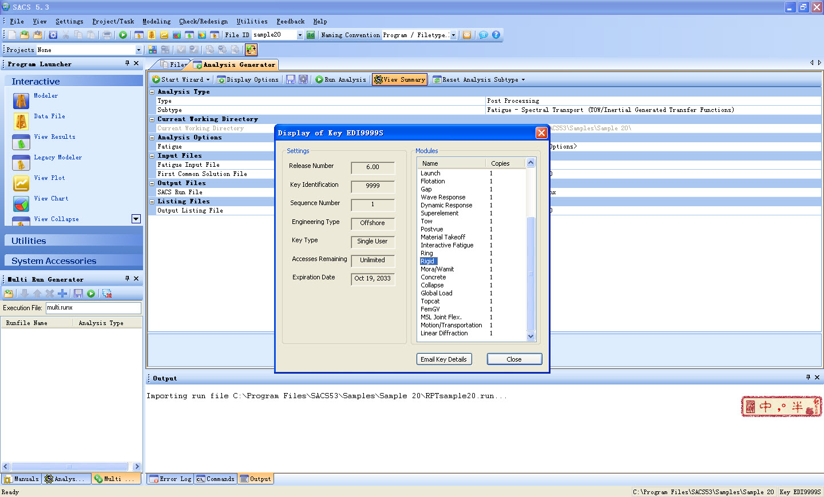Screen dimensions: 824x497
Task: Click the Execution File input field
Action: (x=93, y=308)
